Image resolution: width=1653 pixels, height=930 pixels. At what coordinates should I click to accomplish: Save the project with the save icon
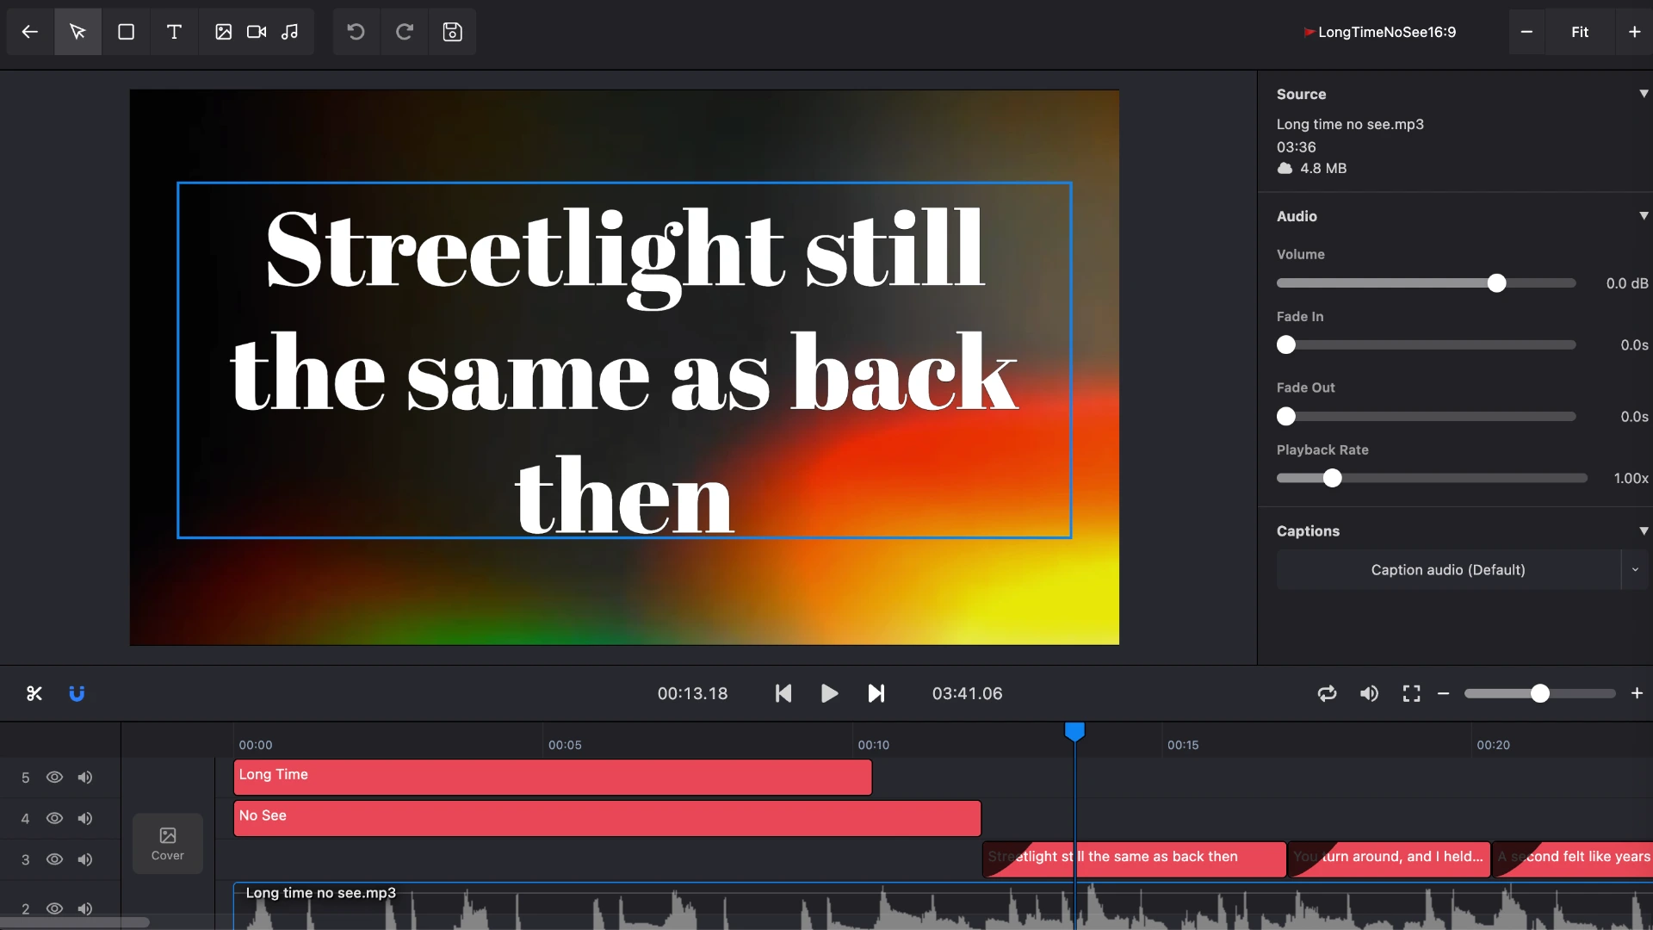[452, 32]
